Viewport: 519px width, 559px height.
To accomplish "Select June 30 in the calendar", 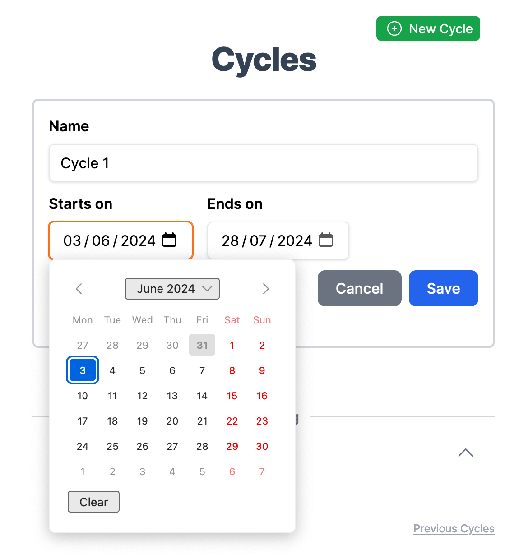I will tap(262, 446).
